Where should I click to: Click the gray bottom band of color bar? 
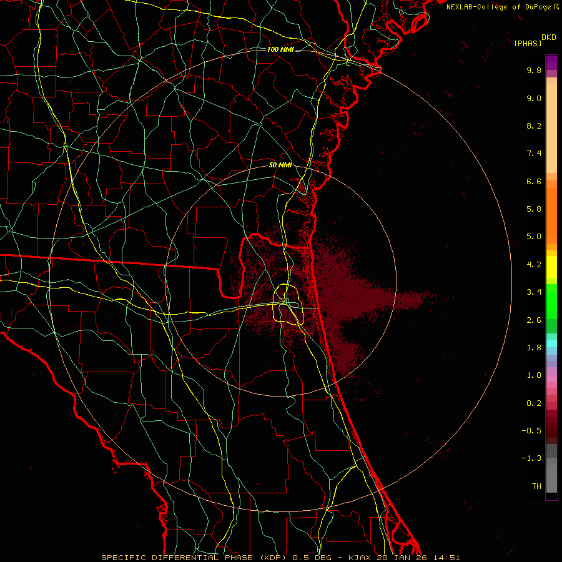[551, 478]
